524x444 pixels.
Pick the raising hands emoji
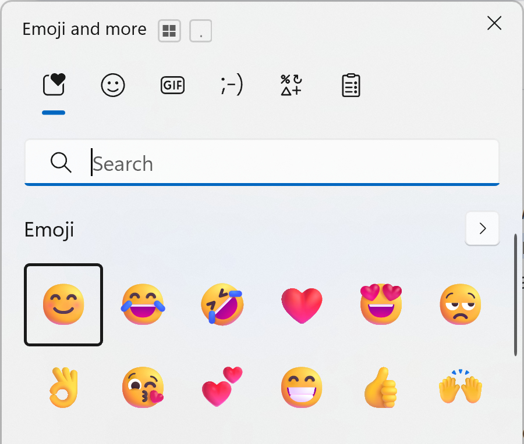click(461, 386)
